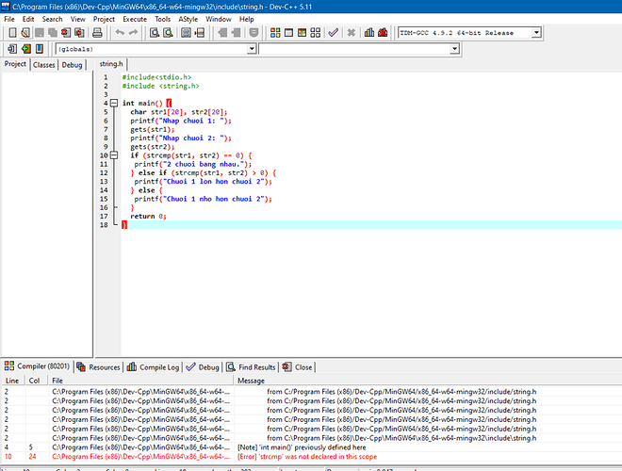Click the Print toolbar icon
The image size is (622, 471).
(x=97, y=33)
